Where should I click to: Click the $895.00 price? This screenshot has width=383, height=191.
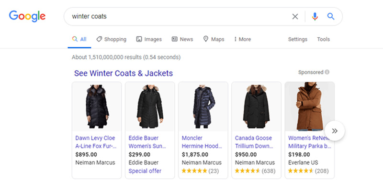point(86,154)
